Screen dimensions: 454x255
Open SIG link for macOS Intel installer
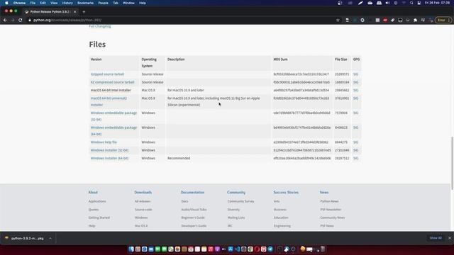pyautogui.click(x=355, y=91)
